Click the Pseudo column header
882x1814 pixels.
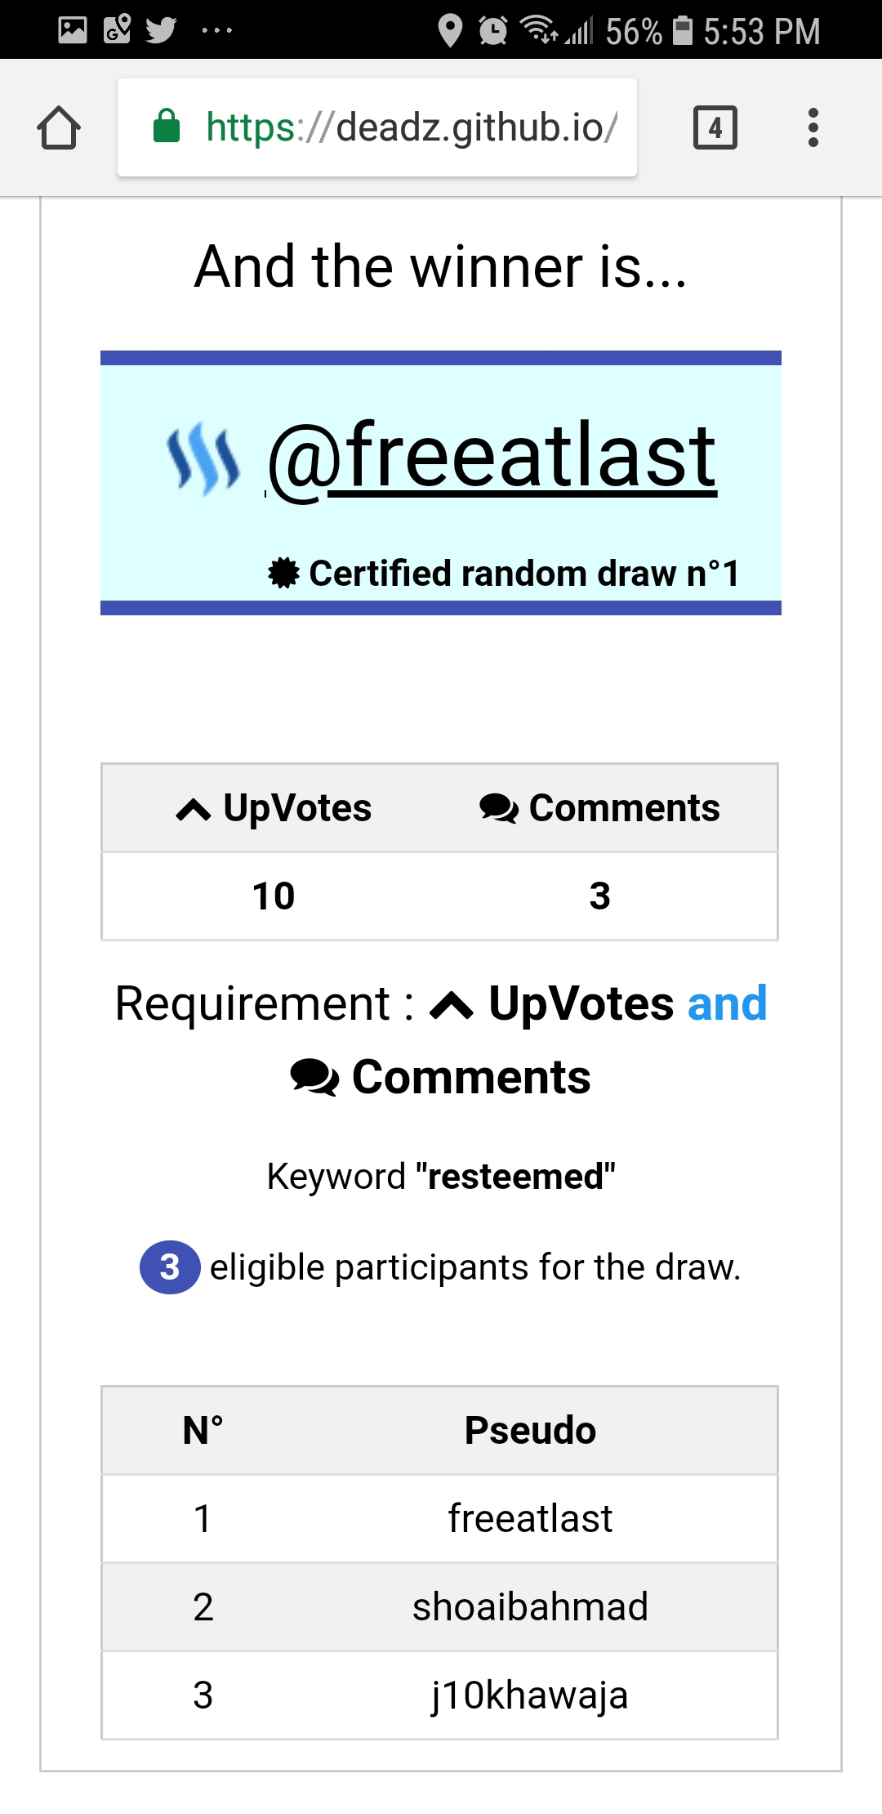529,1431
